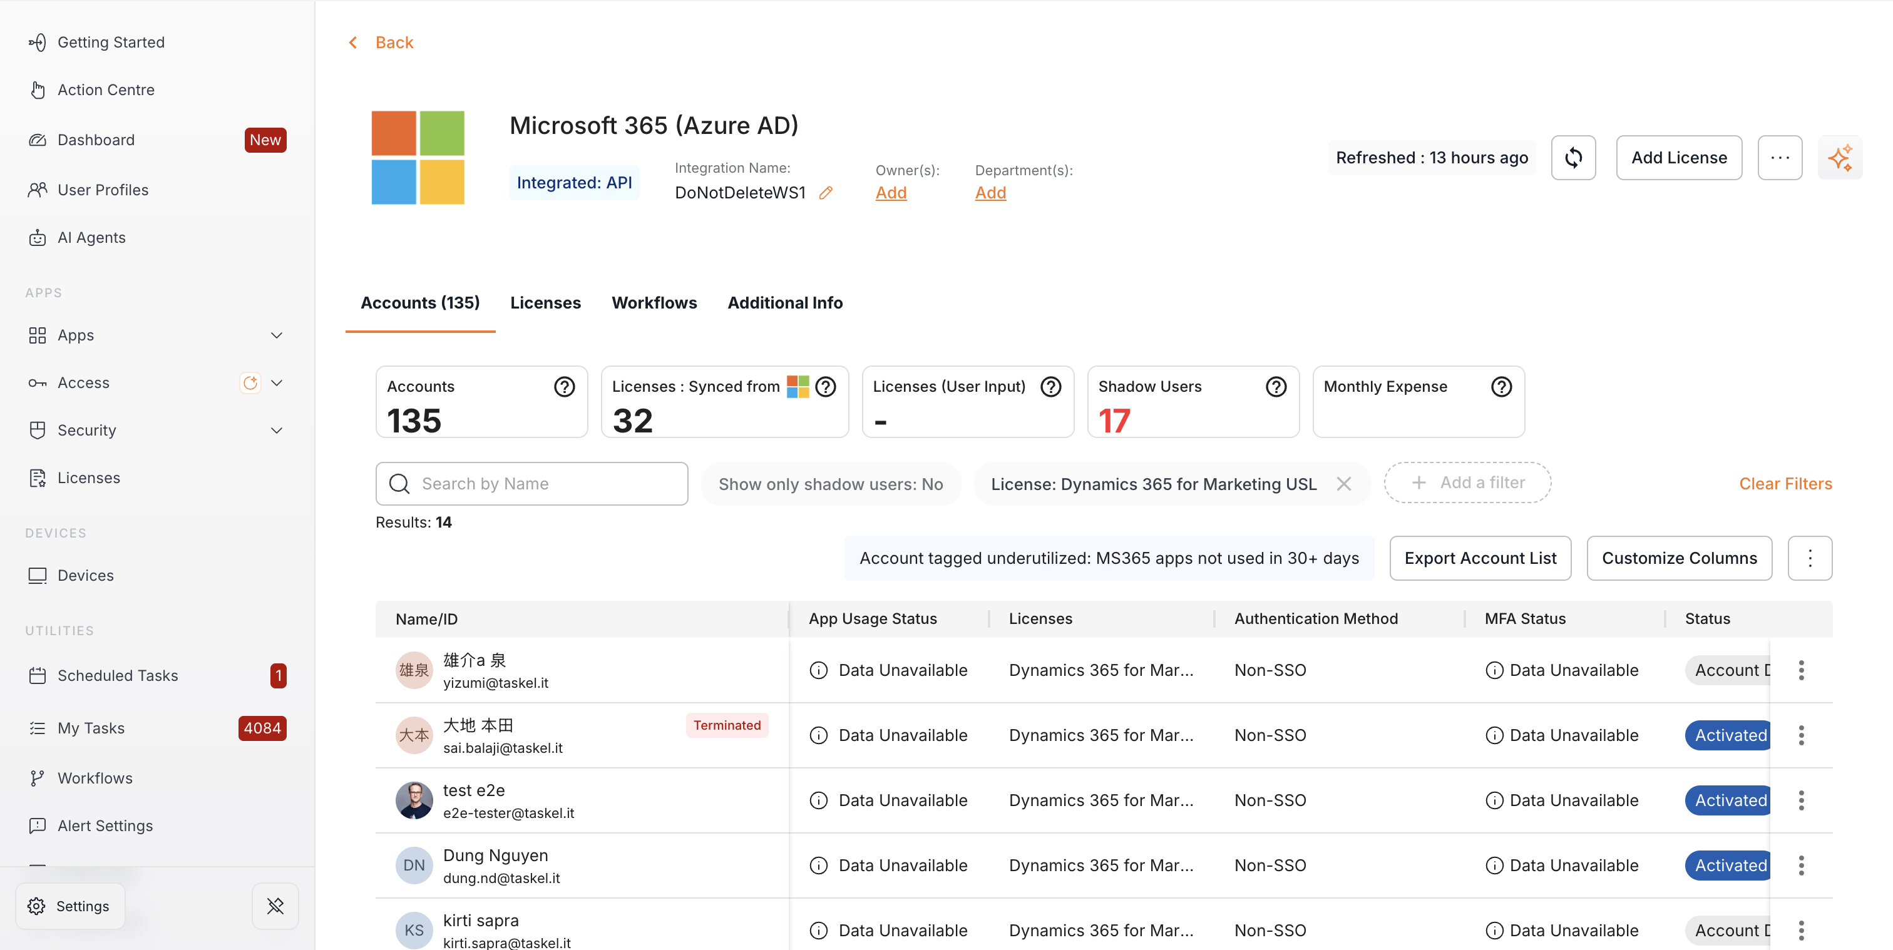Viewport: 1893px width, 950px height.
Task: Click the Authentication Method column header
Action: (1315, 620)
